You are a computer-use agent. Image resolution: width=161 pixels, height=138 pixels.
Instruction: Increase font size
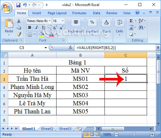pos(55,28)
